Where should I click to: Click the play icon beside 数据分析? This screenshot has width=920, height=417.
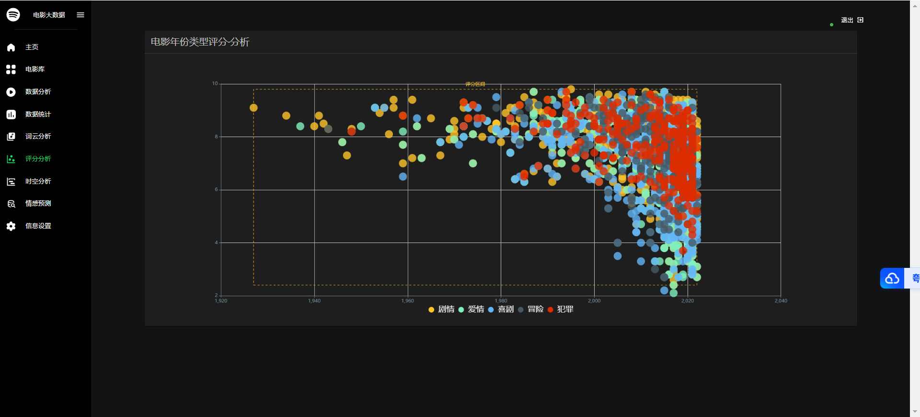(11, 92)
